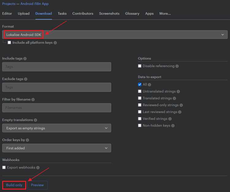
Task: Click info icon beside Order keys by
Action: [x=27, y=140]
